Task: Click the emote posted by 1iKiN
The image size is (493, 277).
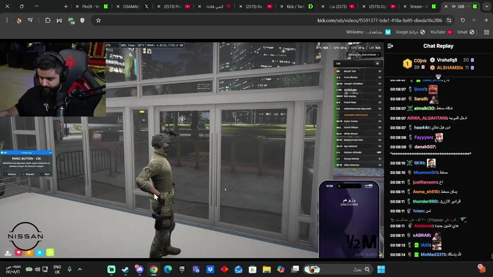Action: point(431,163)
